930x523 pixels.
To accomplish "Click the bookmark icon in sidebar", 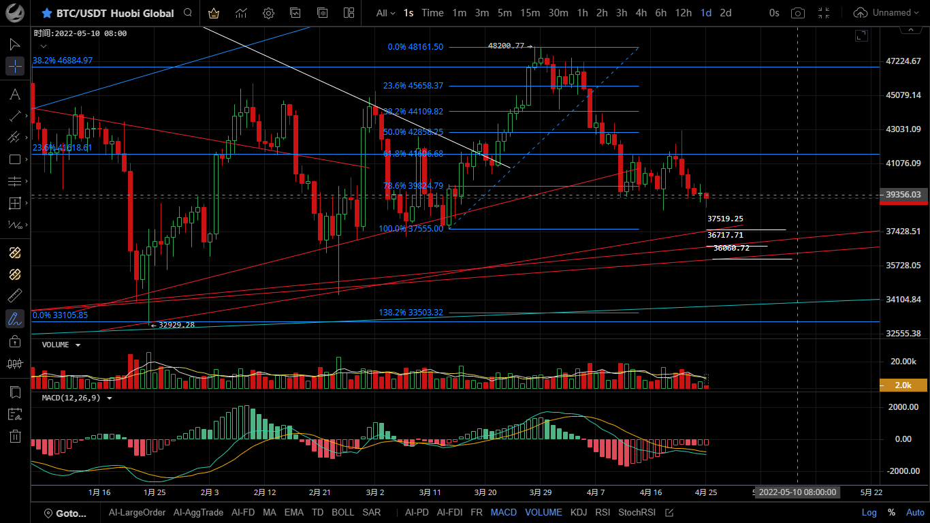I will pyautogui.click(x=15, y=392).
